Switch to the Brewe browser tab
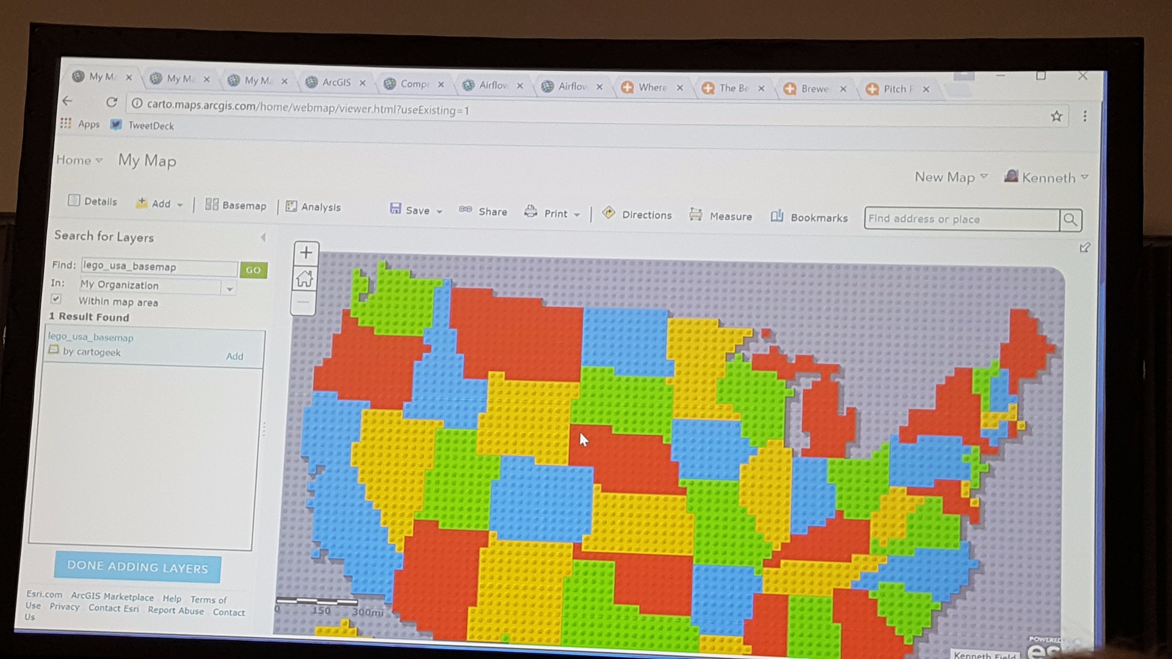The height and width of the screenshot is (659, 1172). (x=814, y=88)
